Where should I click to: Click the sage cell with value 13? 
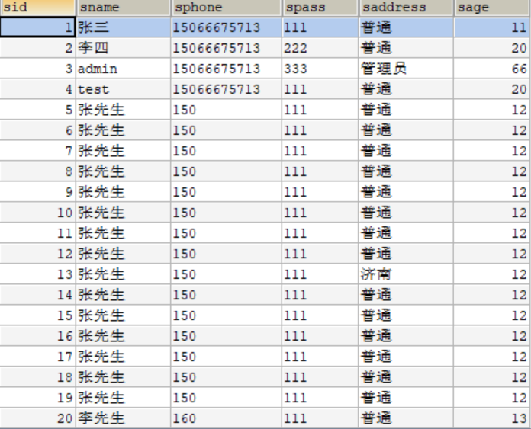492,418
